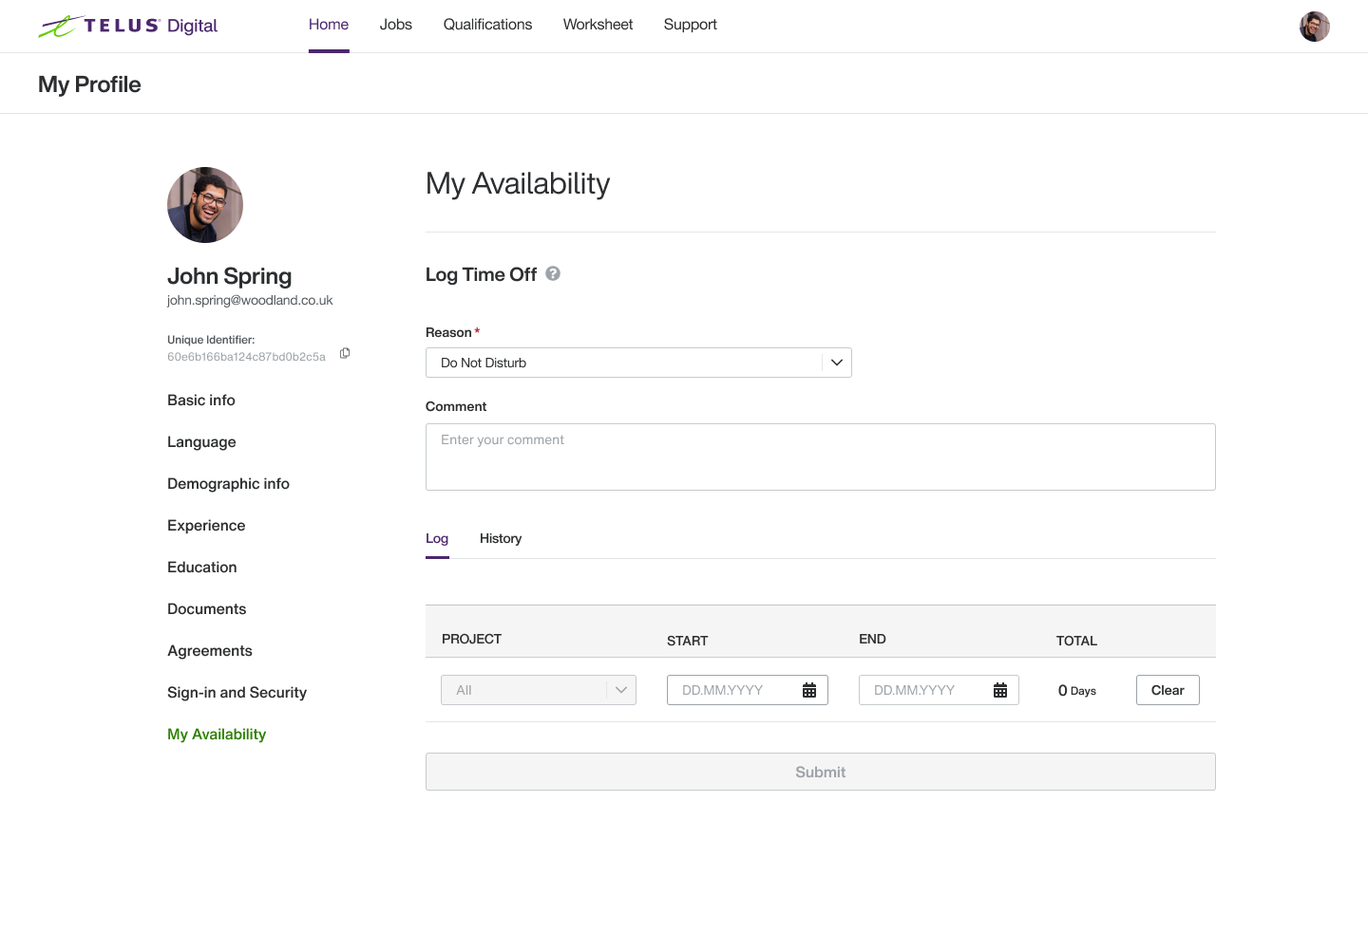Navigate to the Qualifications section
Screen dimensions: 1368x932
(487, 25)
